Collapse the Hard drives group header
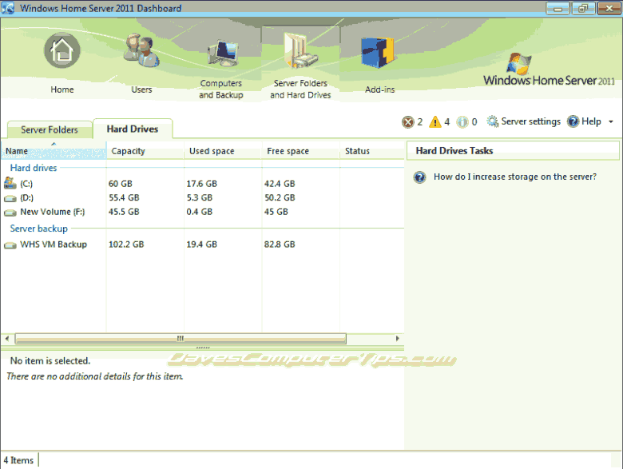The height and width of the screenshot is (469, 623). (x=34, y=168)
